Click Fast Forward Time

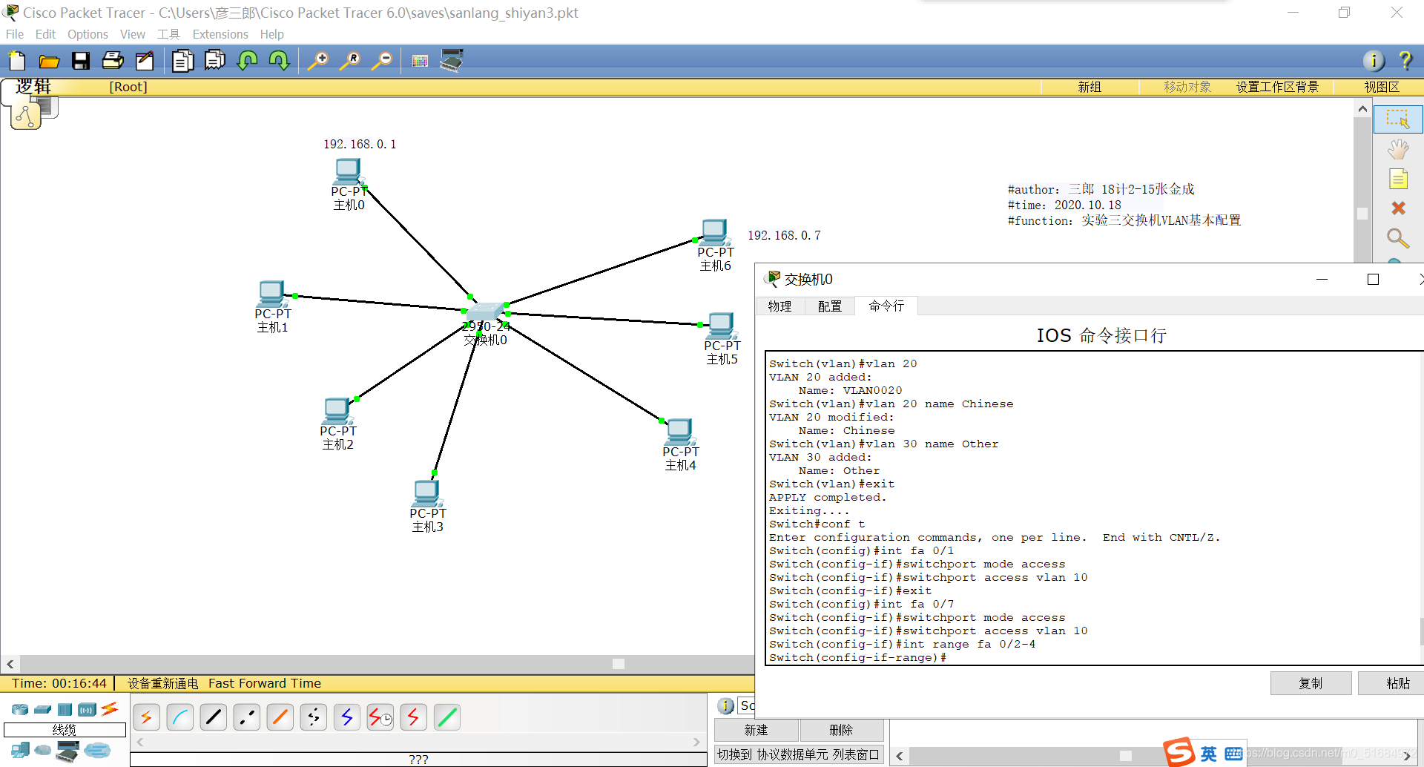[265, 683]
